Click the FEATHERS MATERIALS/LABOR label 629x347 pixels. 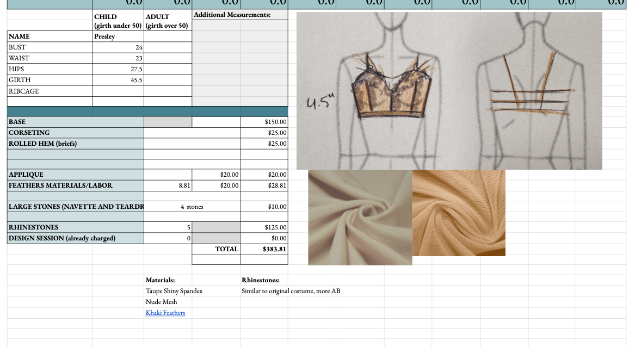[x=76, y=185]
